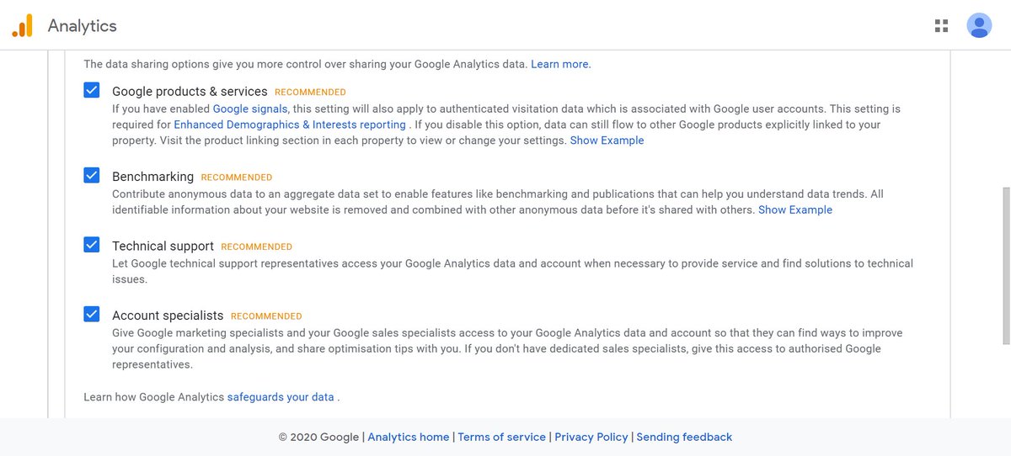Open Enhanced Demographics & Interests reporting link
Screen dimensions: 1011x456
[290, 125]
